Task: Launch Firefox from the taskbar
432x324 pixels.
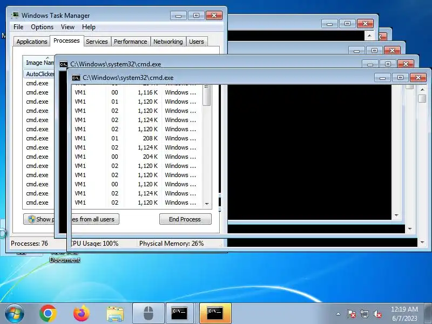Action: tap(82, 313)
